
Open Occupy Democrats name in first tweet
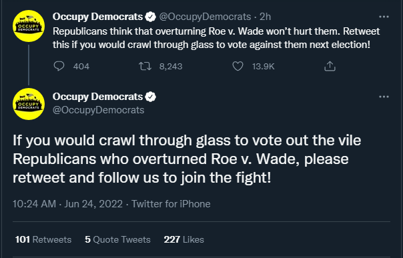pos(97,17)
